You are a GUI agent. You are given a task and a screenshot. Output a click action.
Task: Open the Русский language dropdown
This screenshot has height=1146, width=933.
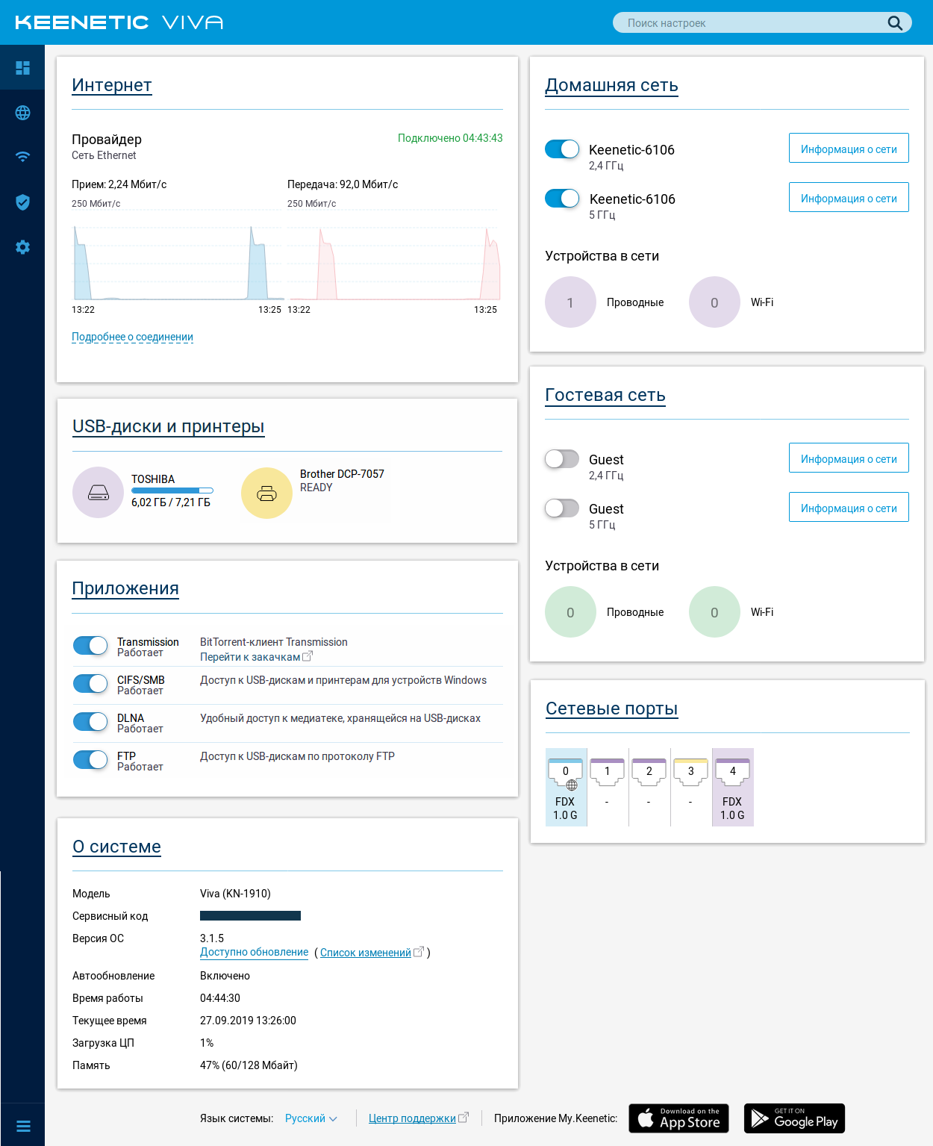pyautogui.click(x=311, y=1118)
